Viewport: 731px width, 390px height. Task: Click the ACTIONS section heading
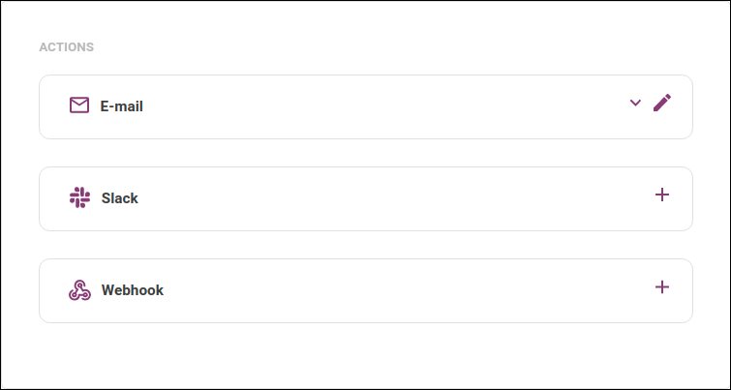click(66, 46)
